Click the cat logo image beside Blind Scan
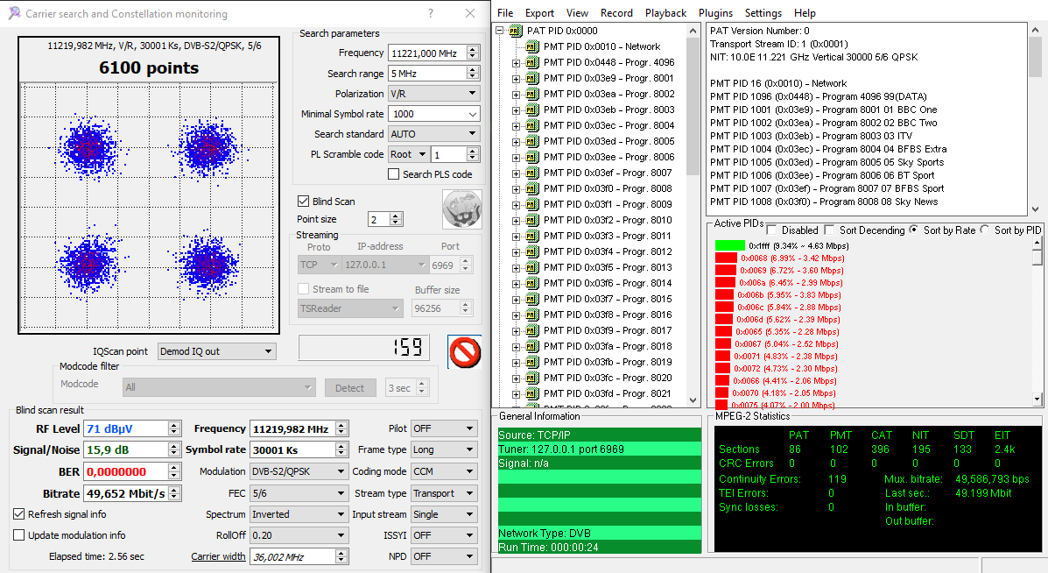 [462, 209]
